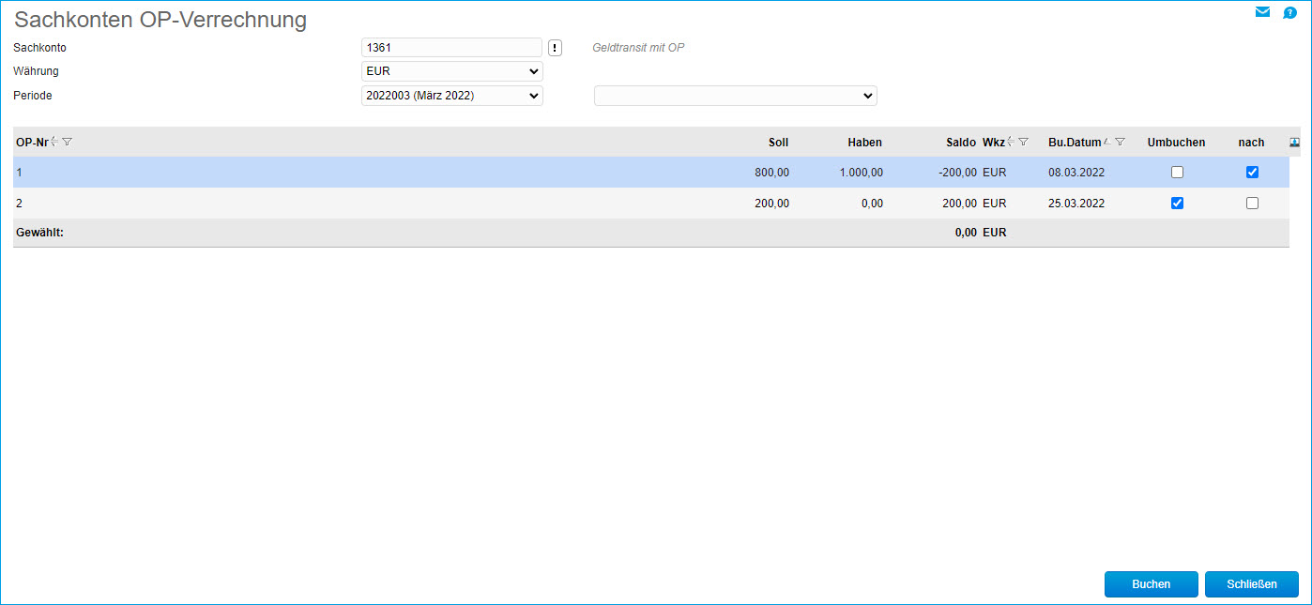Select the row for OP number 2
1312x605 pixels.
point(375,204)
